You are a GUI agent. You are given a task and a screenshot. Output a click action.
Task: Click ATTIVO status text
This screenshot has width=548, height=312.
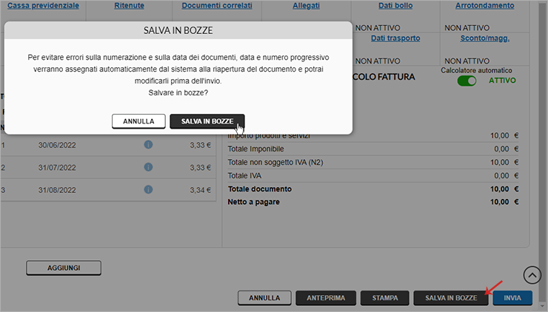click(x=502, y=81)
